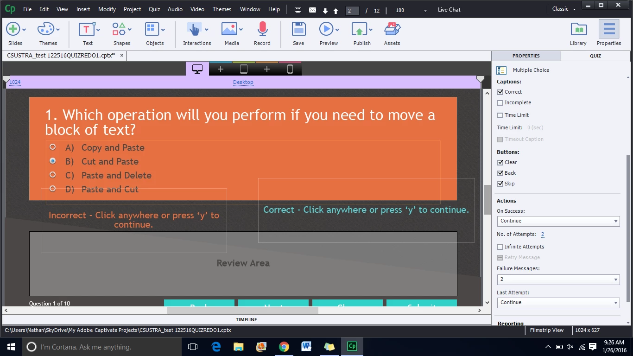Select radio button for Copy and Paste
This screenshot has height=356, width=633.
53,147
